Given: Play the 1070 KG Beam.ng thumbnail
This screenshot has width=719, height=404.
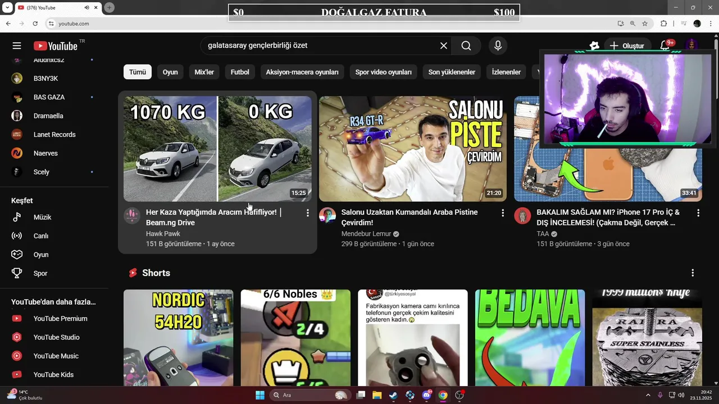Looking at the screenshot, I should [217, 149].
